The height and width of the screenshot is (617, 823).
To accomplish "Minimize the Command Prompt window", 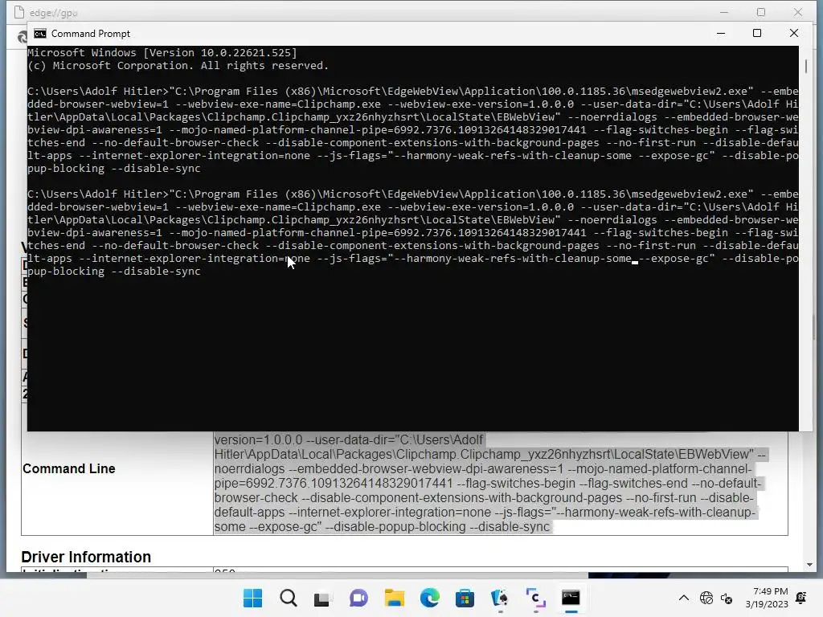I will coord(721,33).
